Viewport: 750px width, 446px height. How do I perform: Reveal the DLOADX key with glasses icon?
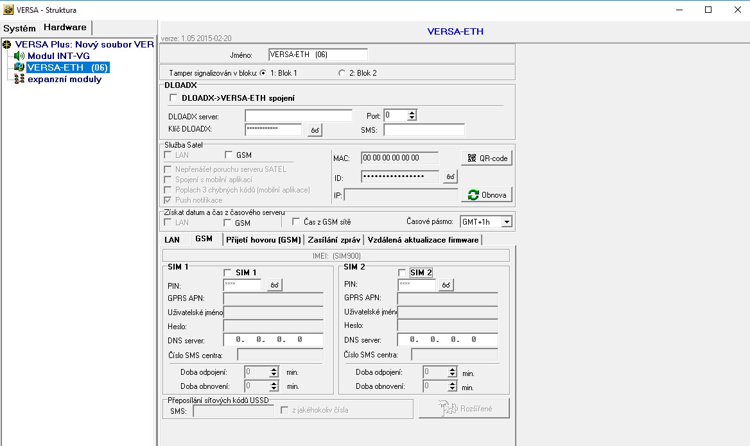point(315,130)
